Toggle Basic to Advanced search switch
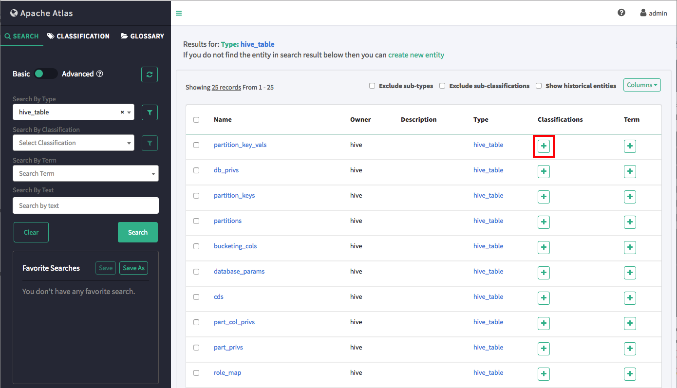Image resolution: width=677 pixels, height=388 pixels. (x=46, y=74)
